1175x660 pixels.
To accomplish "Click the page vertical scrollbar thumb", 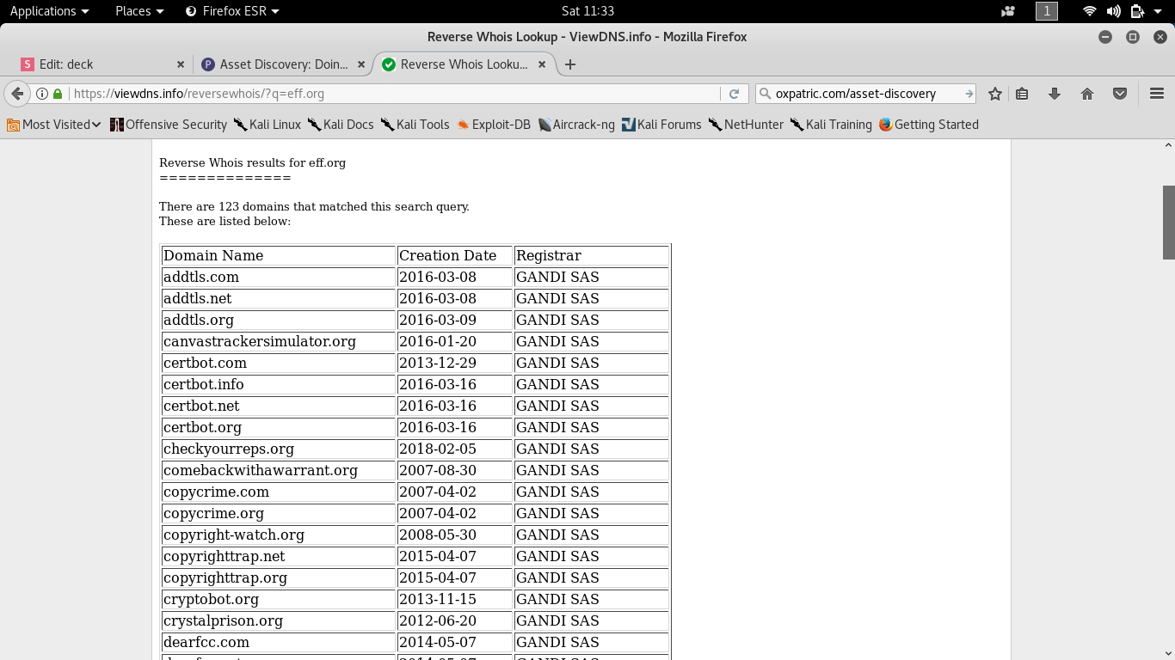I will [x=1169, y=222].
